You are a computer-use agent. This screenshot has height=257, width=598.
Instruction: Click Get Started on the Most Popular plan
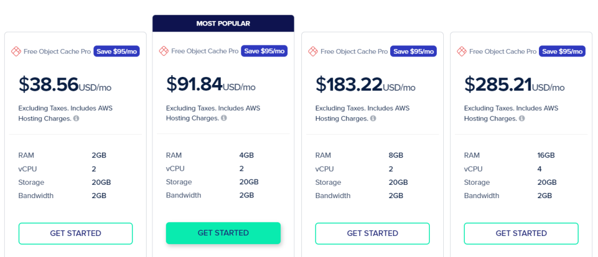point(223,233)
